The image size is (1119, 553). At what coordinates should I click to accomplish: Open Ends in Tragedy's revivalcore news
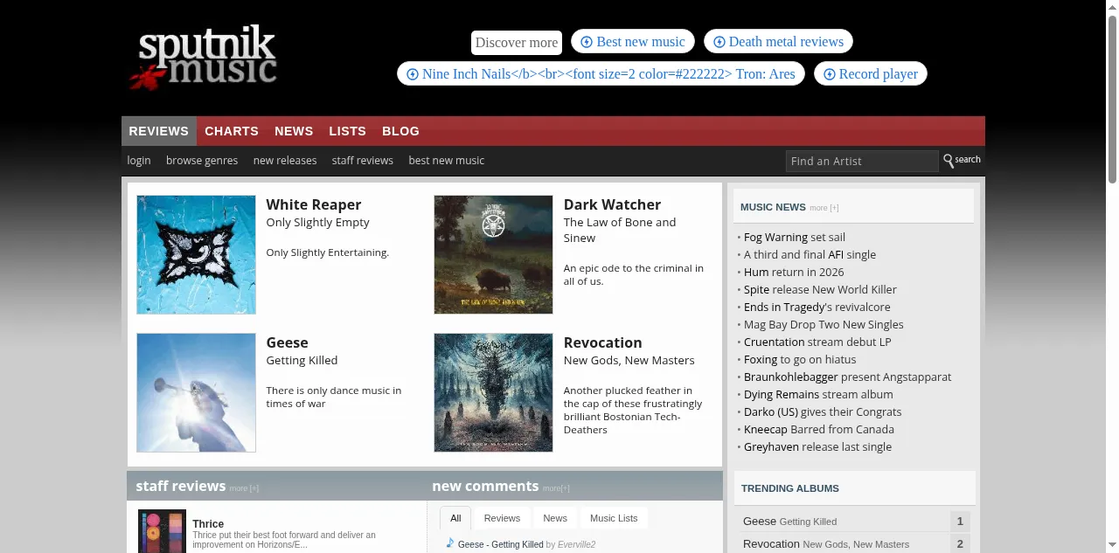coord(817,307)
